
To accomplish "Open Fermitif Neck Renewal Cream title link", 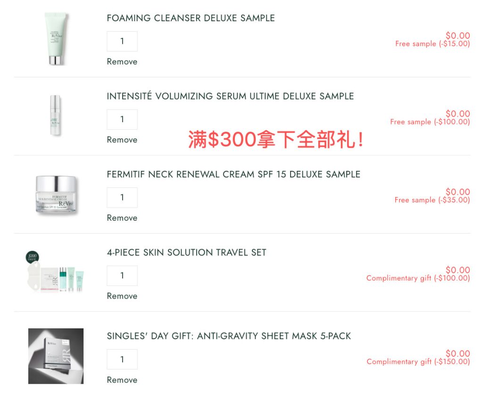I will point(233,175).
